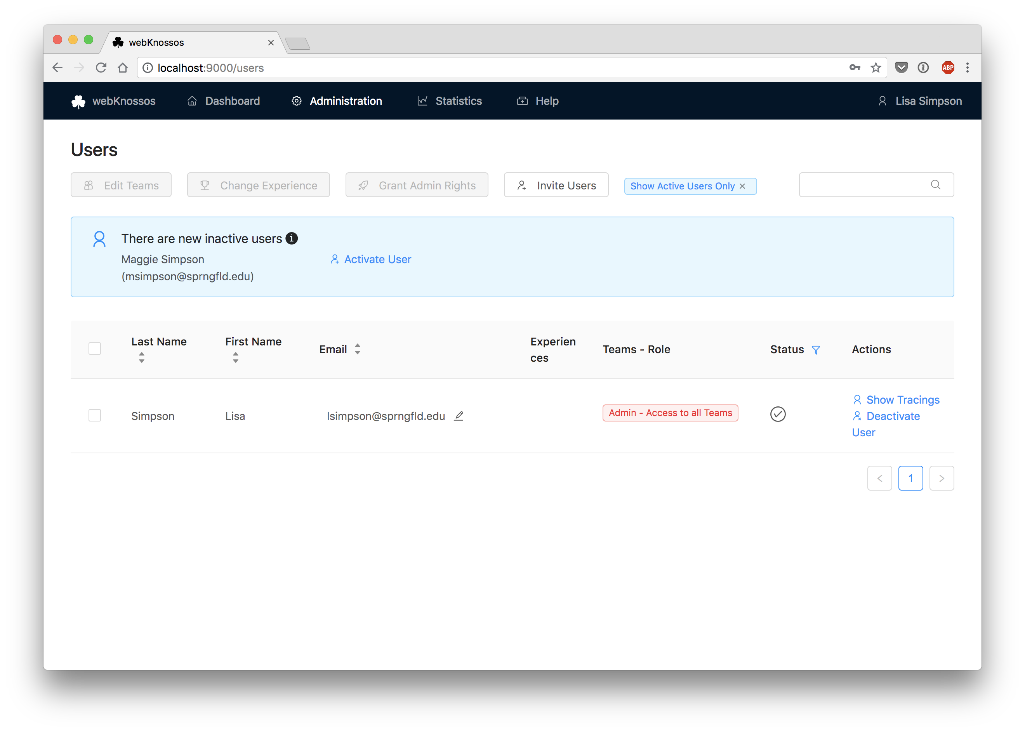The image size is (1025, 732).
Task: Click the saved password key icon
Action: tap(855, 68)
